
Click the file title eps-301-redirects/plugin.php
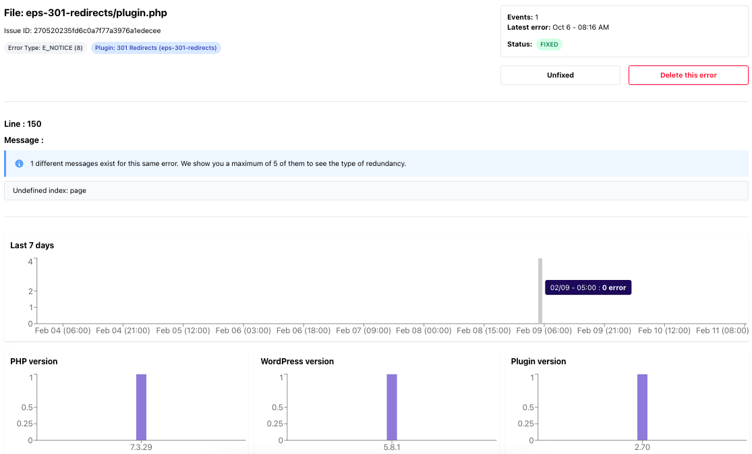(x=86, y=13)
